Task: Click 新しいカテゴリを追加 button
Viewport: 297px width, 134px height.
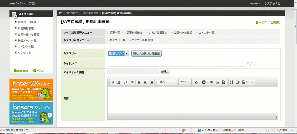Action: tap(146, 54)
